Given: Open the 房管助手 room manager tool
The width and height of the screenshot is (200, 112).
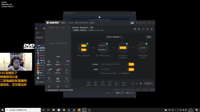Looking at the screenshot, I should [58, 63].
